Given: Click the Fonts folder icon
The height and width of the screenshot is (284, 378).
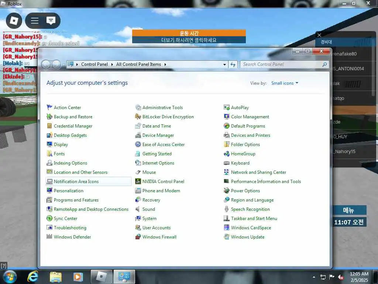Looking at the screenshot, I should [49, 153].
